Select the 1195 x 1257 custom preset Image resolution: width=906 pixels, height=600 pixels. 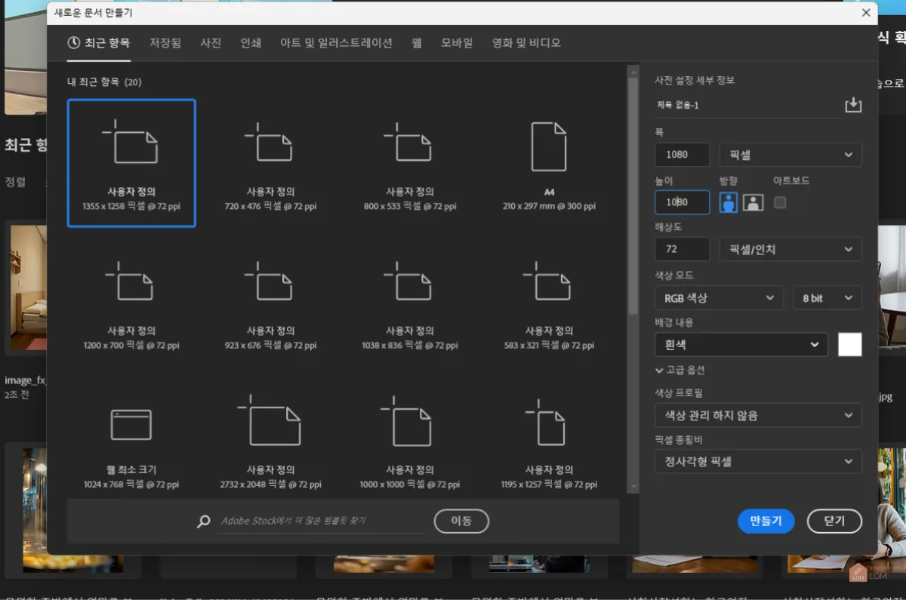(549, 441)
